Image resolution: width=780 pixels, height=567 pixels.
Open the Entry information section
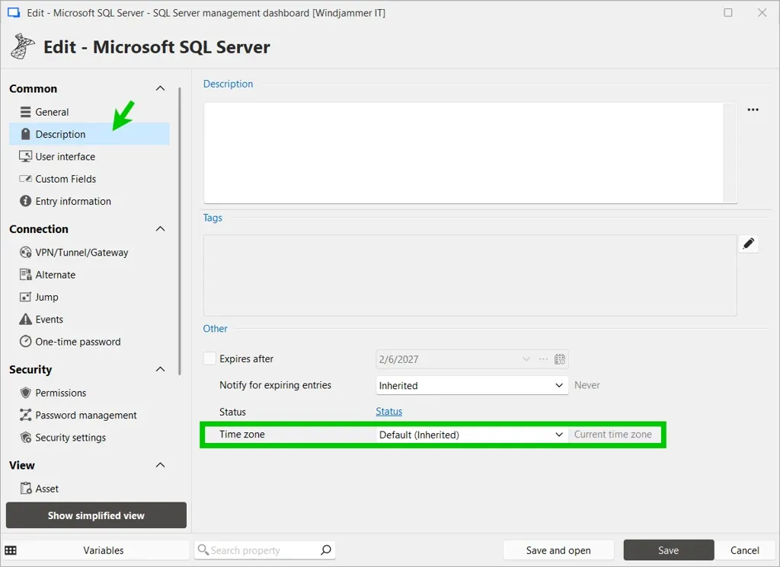[72, 201]
